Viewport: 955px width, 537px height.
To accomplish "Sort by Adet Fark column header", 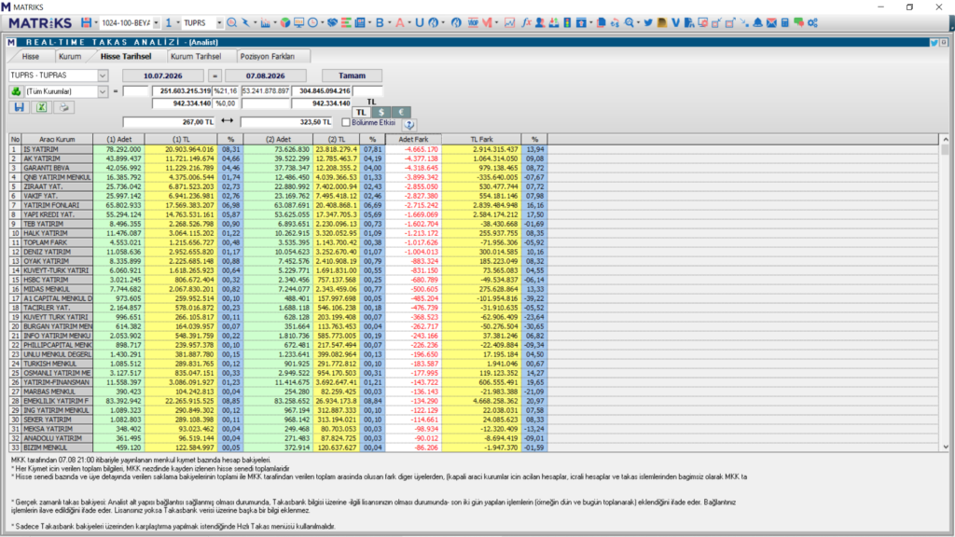I will pyautogui.click(x=413, y=140).
